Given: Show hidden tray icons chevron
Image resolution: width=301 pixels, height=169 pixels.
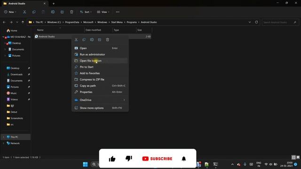Looking at the screenshot, I should (x=232, y=164).
